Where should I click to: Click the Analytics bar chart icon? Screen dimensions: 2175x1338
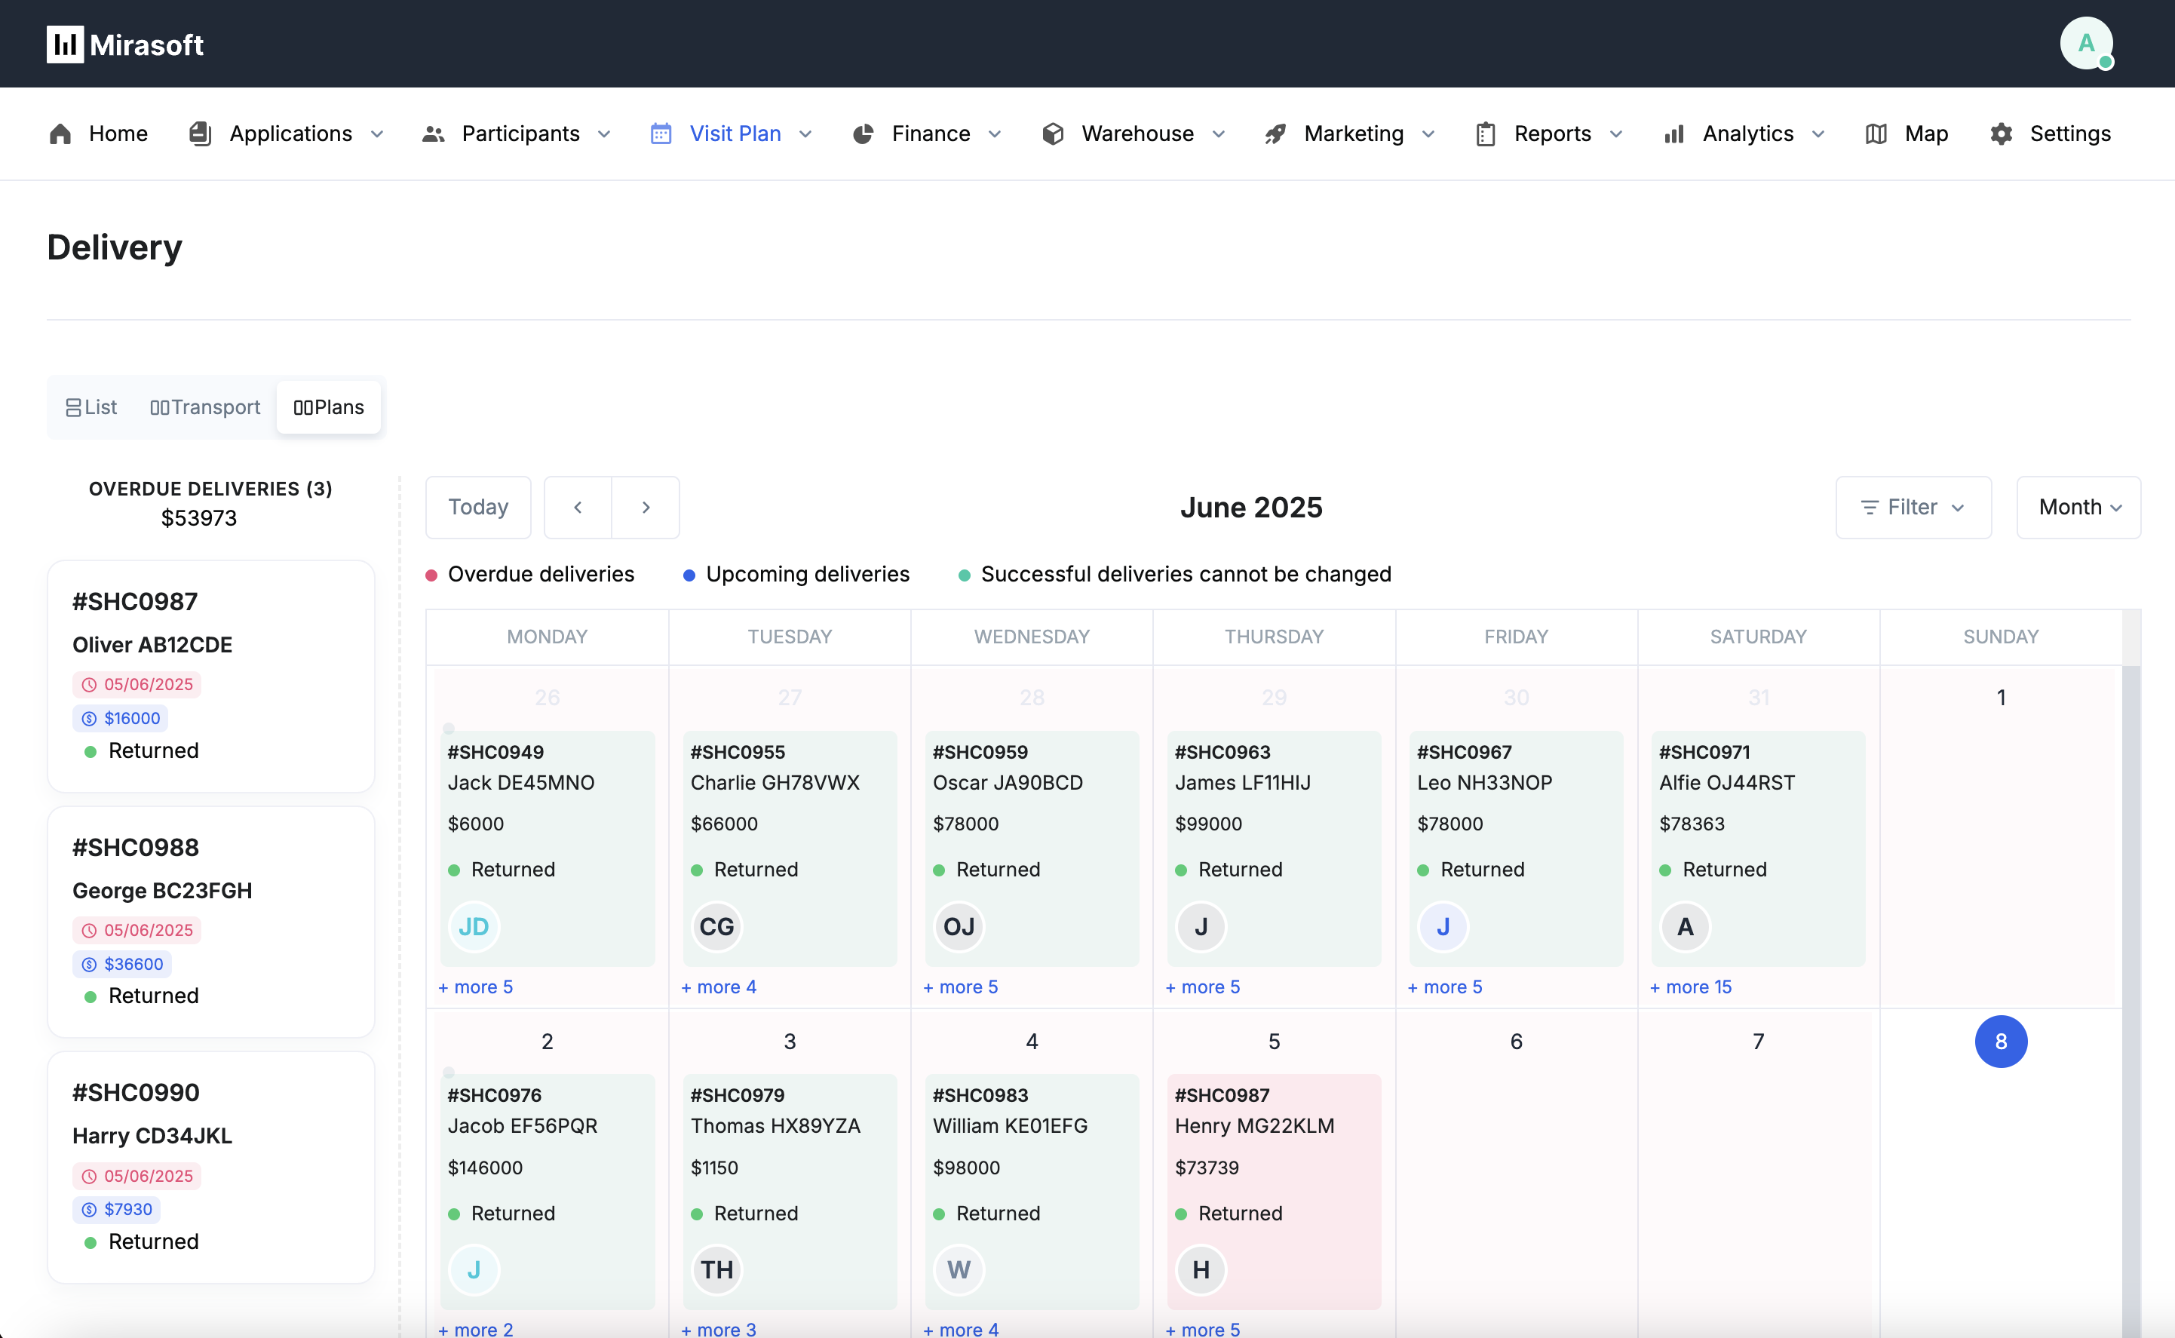coord(1673,133)
